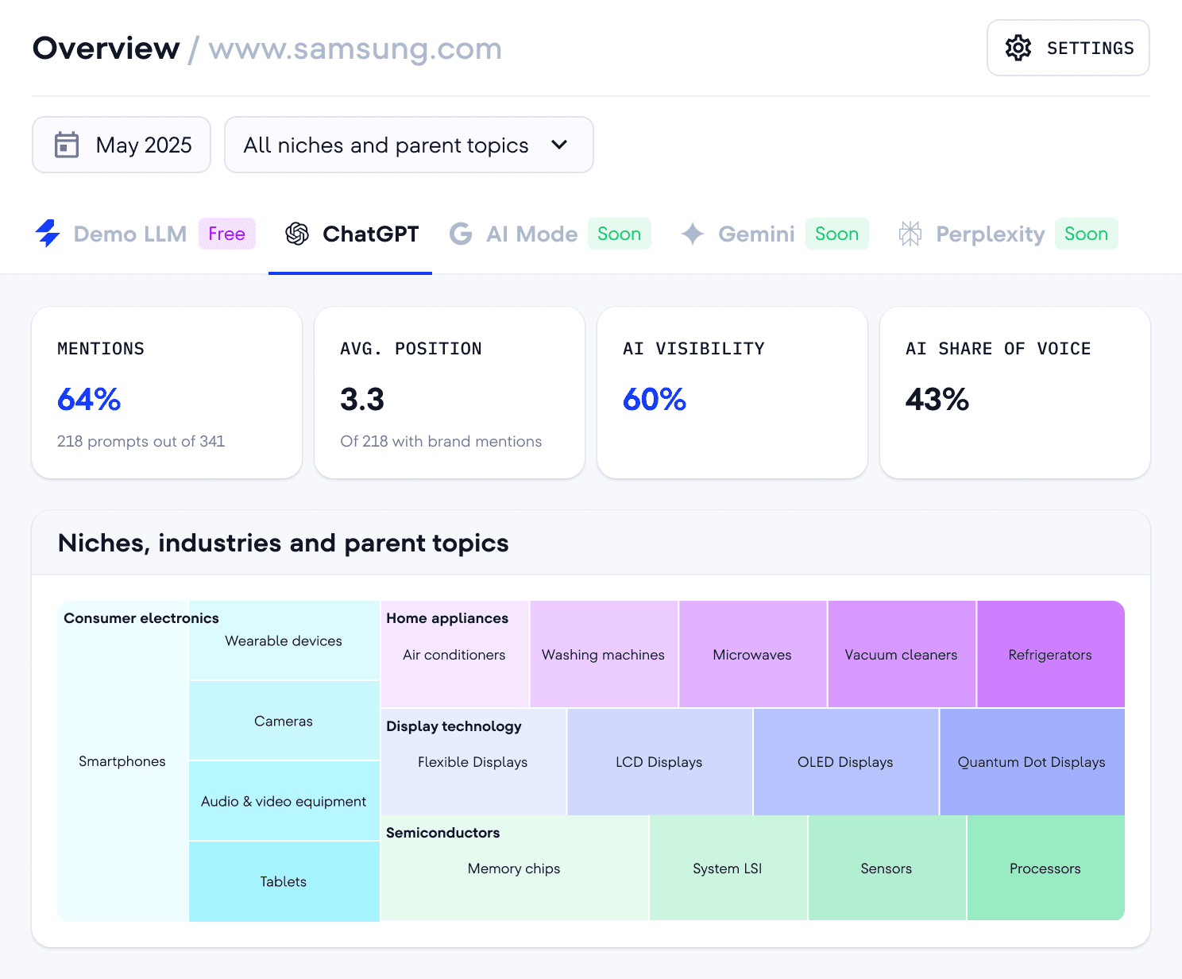The width and height of the screenshot is (1182, 979).
Task: Select the Processors treemap block
Action: (x=1046, y=869)
